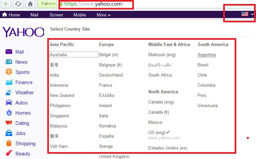This screenshot has height=159, width=256.
Task: Select België (nl) country site
Action: (x=109, y=55)
